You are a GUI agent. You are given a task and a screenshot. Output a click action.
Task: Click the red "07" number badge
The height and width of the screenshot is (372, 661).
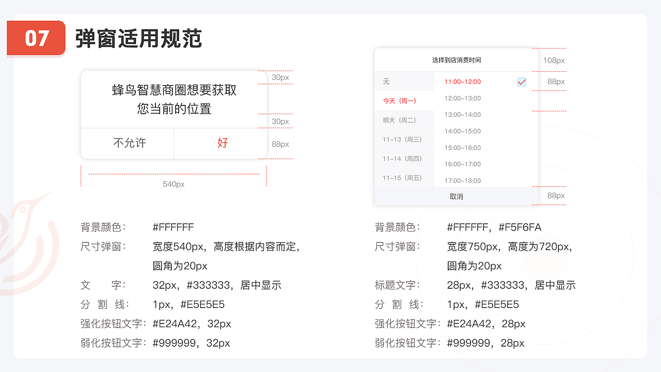point(36,38)
